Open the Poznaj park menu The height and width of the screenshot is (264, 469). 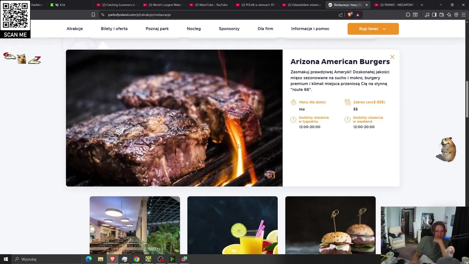[x=157, y=29]
